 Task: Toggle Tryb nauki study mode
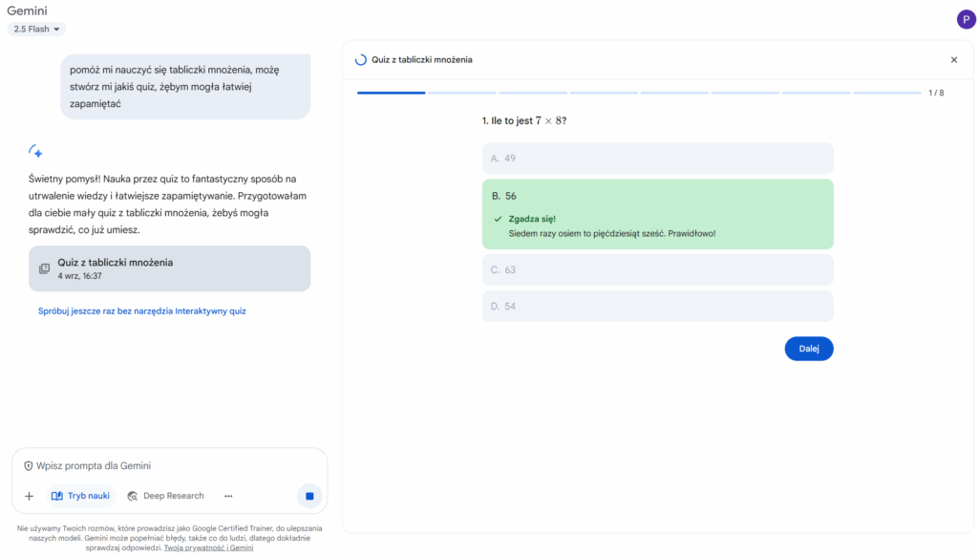[80, 496]
